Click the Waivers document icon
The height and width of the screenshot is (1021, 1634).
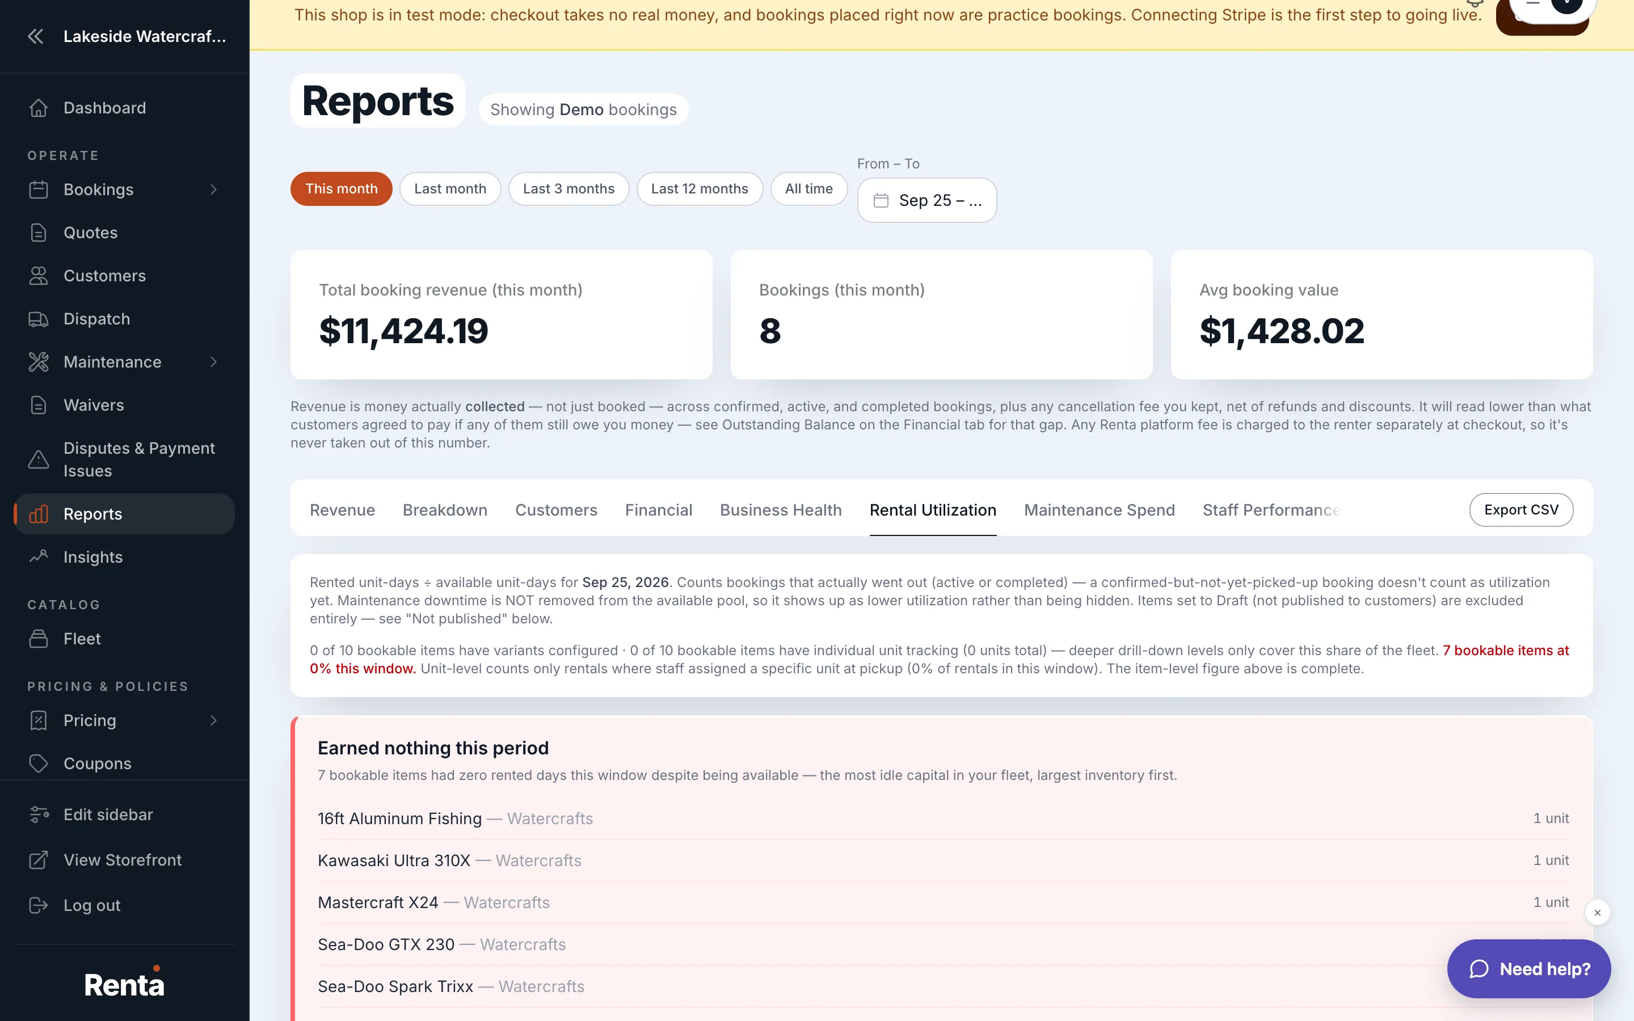(x=39, y=406)
